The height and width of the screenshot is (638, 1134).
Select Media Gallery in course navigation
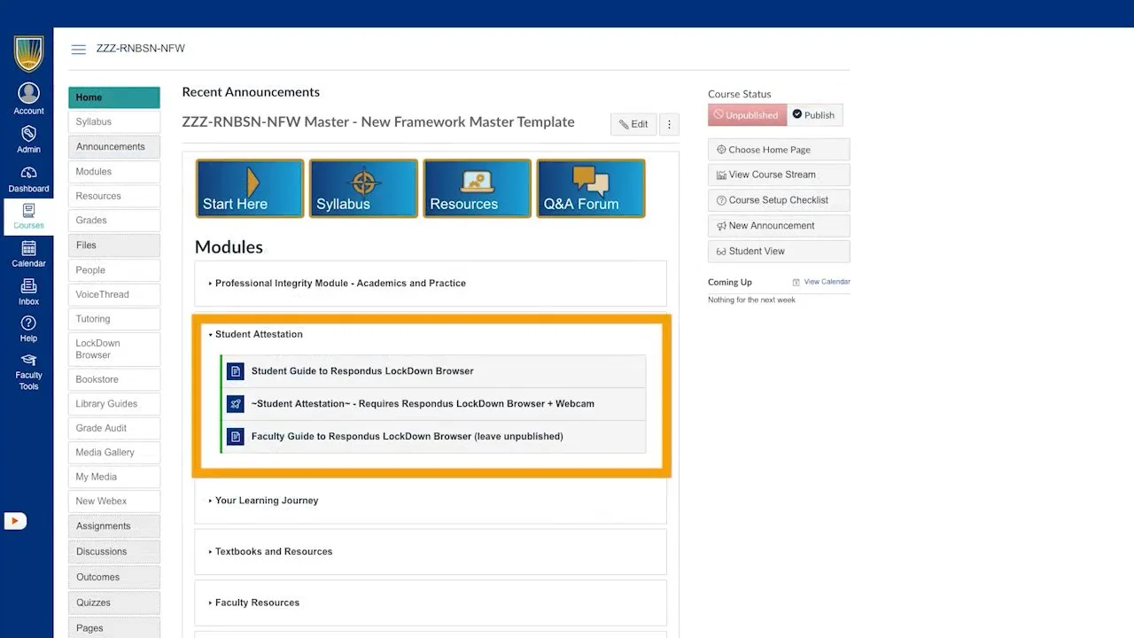[114, 453]
